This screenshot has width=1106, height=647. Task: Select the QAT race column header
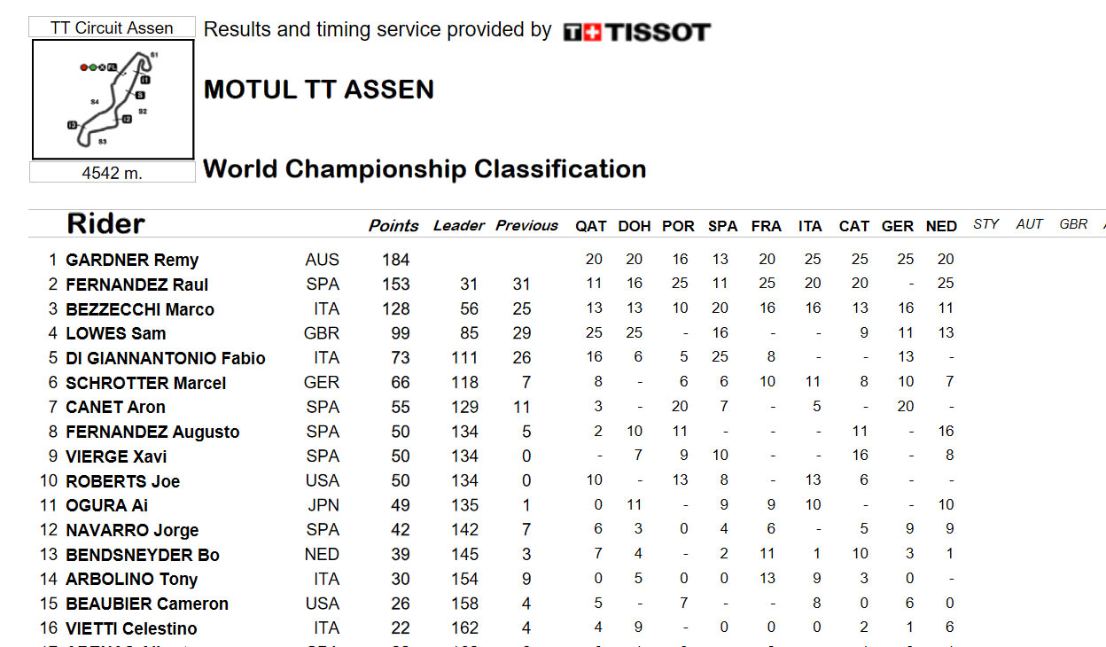(x=591, y=226)
